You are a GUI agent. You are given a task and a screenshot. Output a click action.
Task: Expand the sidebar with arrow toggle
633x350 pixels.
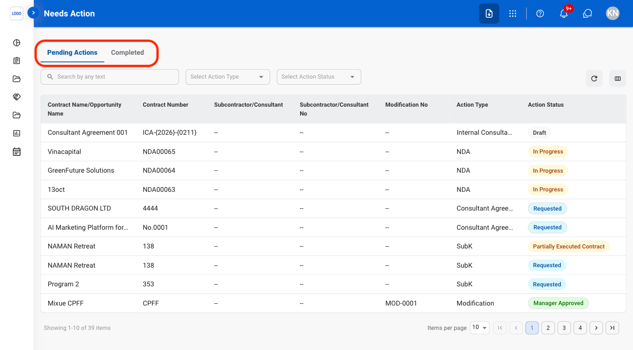click(33, 13)
